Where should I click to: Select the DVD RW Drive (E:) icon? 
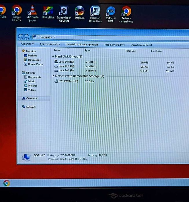[x=56, y=81]
